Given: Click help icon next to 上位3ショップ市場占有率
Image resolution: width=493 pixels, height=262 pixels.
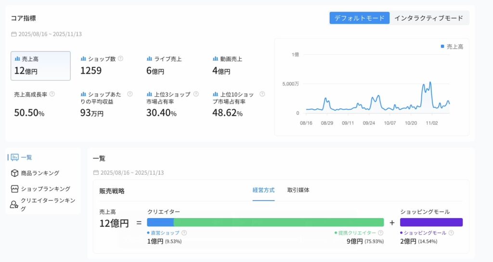Looking at the screenshot, I should coord(196,94).
